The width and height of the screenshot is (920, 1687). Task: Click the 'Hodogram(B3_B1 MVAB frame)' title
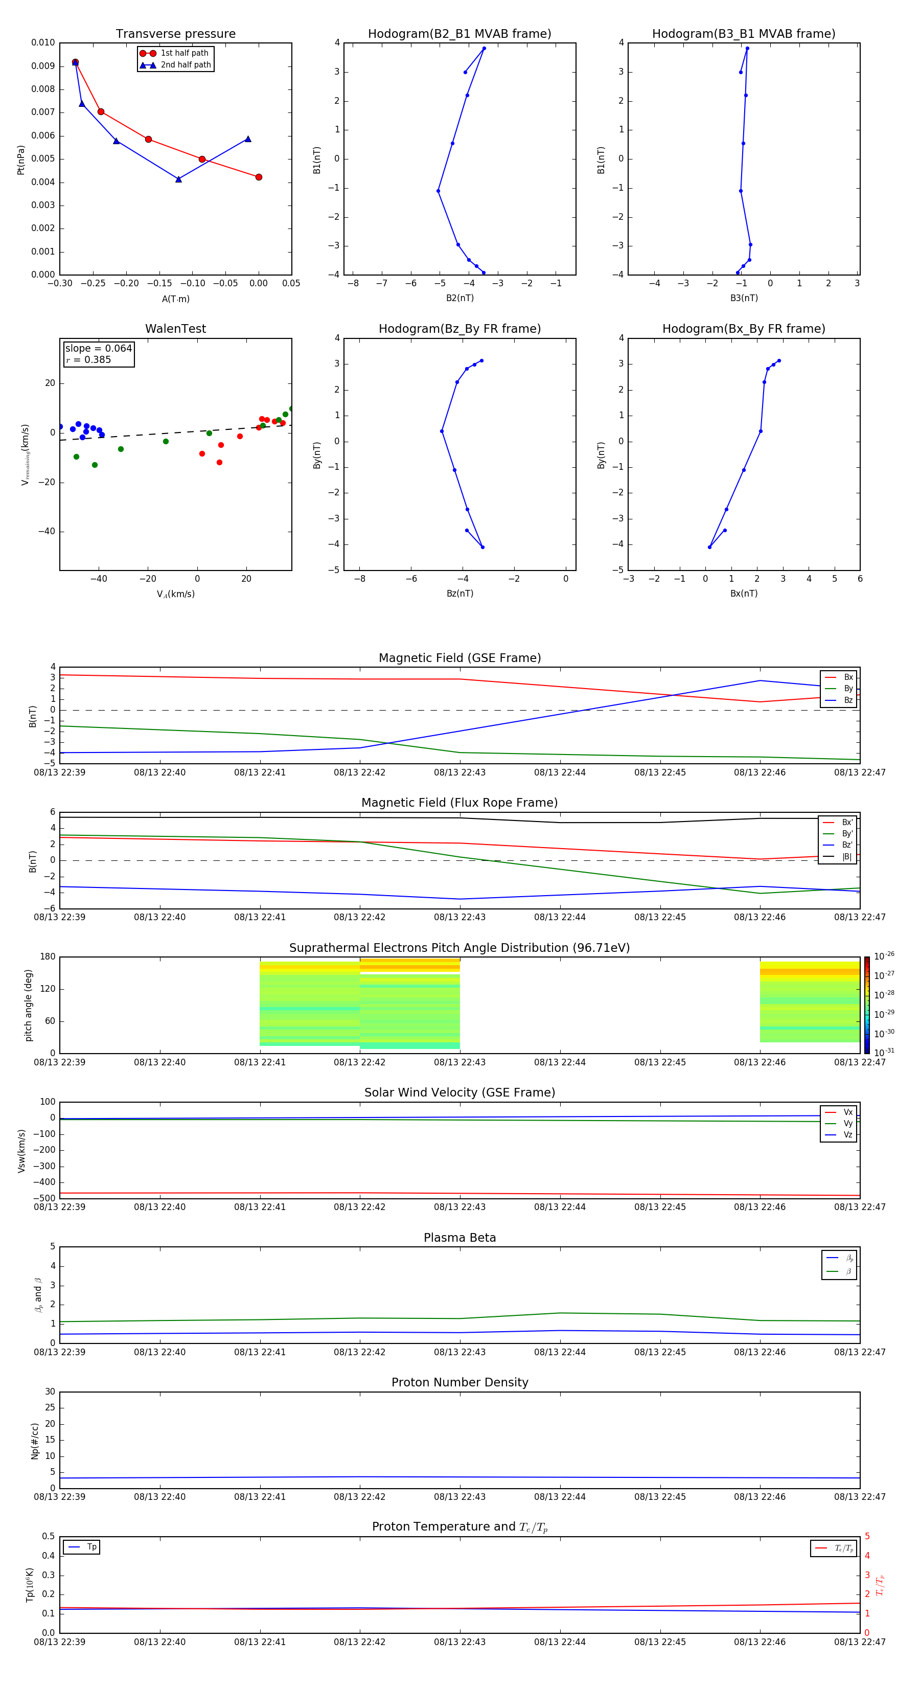tap(744, 33)
